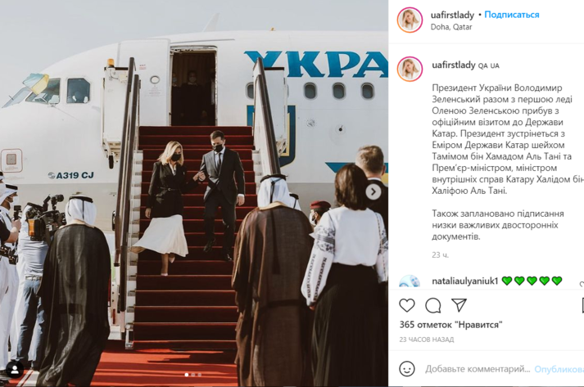Open uafirstlady username in header
Image resolution: width=584 pixels, height=387 pixels.
pos(452,16)
